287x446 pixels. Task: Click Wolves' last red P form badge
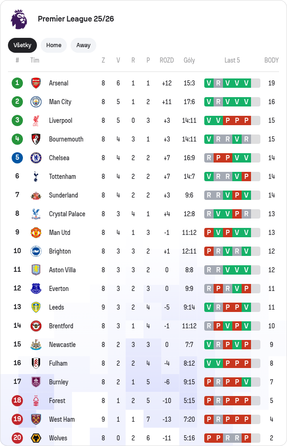(x=246, y=438)
